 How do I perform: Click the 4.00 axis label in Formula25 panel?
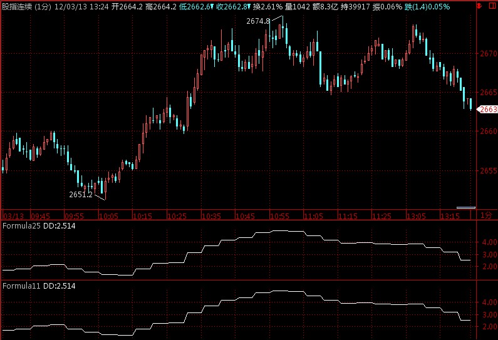click(x=489, y=242)
